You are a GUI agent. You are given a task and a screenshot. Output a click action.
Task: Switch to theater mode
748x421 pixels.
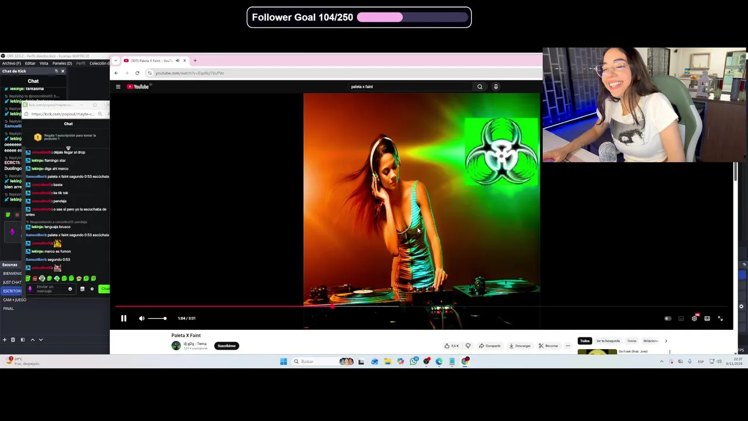(707, 319)
